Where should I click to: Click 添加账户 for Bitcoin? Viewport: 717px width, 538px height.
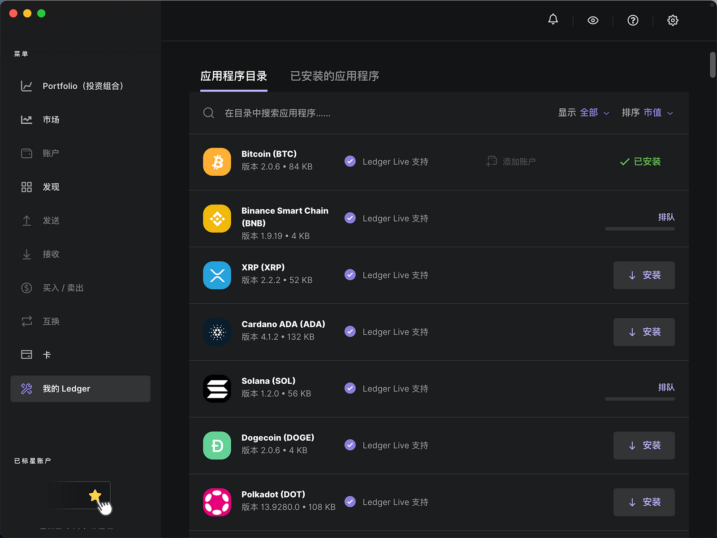pos(511,161)
